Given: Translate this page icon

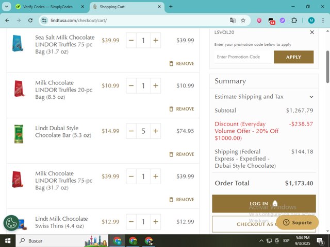Looking at the screenshot, I should point(233,21).
